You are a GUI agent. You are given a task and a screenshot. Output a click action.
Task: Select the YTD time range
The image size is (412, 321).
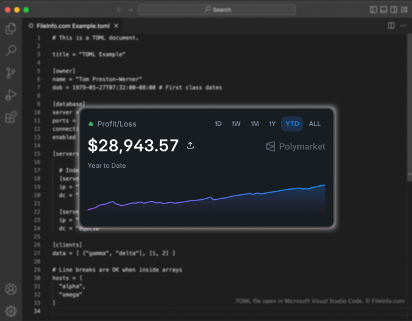[292, 124]
